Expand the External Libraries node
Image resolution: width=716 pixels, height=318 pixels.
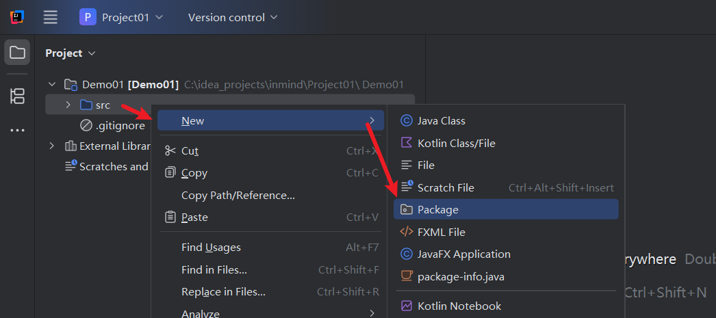(51, 146)
